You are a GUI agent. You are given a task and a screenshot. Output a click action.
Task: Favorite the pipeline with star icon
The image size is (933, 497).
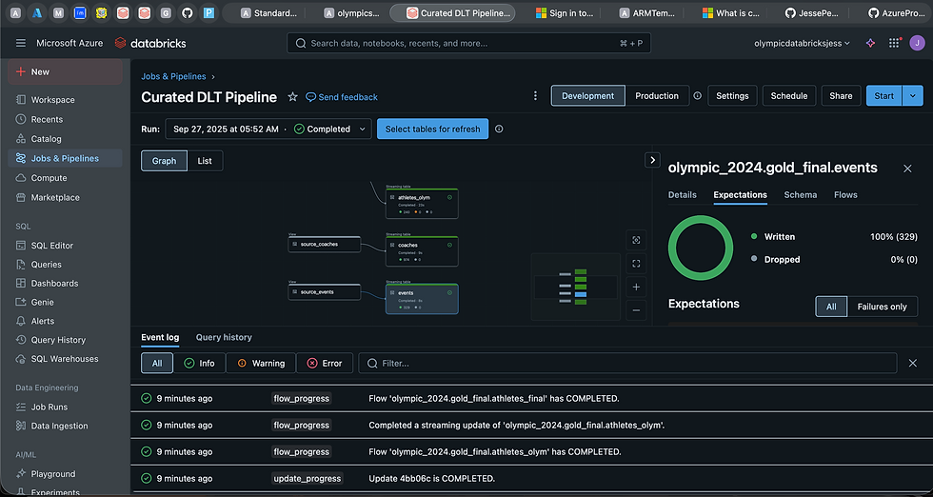[292, 97]
